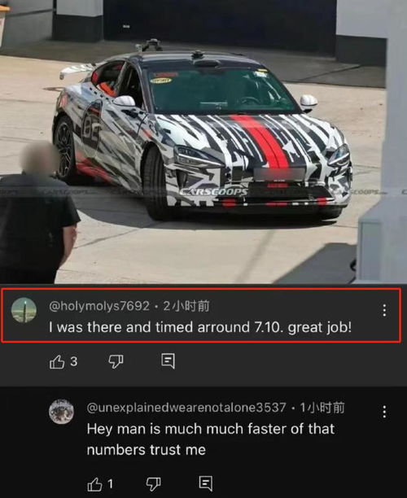407x498 pixels.
Task: Open the @unexplainedwearenotalone3537 profile avatar
Action: pyautogui.click(x=61, y=412)
